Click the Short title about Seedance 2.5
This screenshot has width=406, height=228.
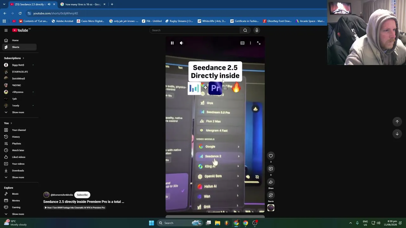pos(84,202)
